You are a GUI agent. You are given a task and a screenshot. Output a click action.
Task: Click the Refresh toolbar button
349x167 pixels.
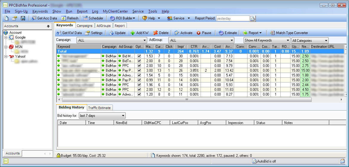point(70,18)
